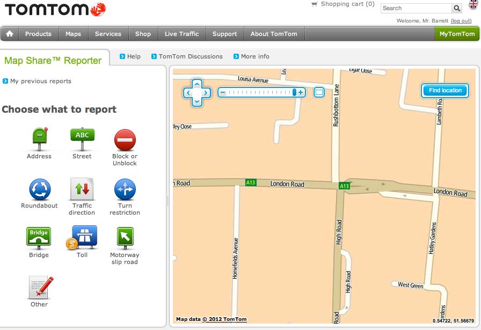Select the Block or Unblock icon
The height and width of the screenshot is (330, 481).
[x=125, y=140]
